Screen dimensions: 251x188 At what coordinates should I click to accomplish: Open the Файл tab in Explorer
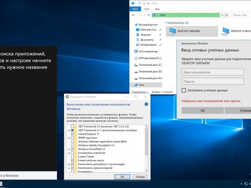pyautogui.click(x=135, y=9)
